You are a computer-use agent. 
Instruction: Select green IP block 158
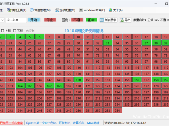[x=156, y=80]
